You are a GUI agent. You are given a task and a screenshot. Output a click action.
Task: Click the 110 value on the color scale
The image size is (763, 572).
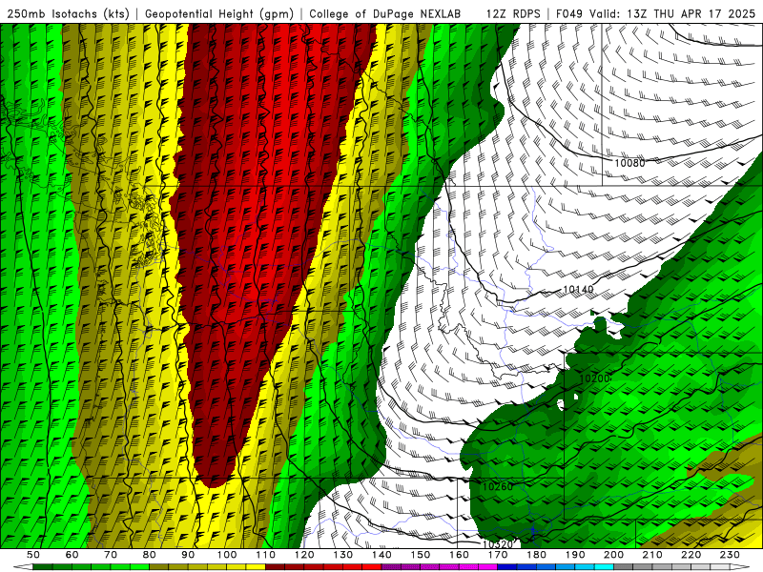pos(266,555)
